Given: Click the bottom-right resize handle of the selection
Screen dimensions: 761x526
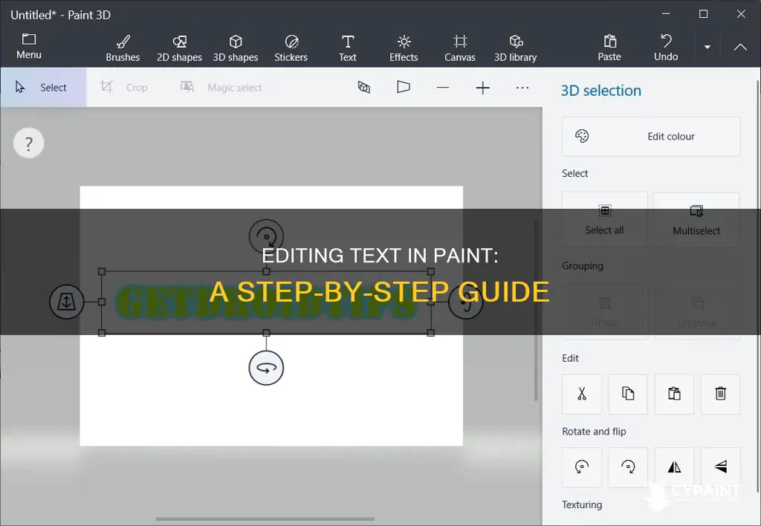Looking at the screenshot, I should click(x=430, y=333).
